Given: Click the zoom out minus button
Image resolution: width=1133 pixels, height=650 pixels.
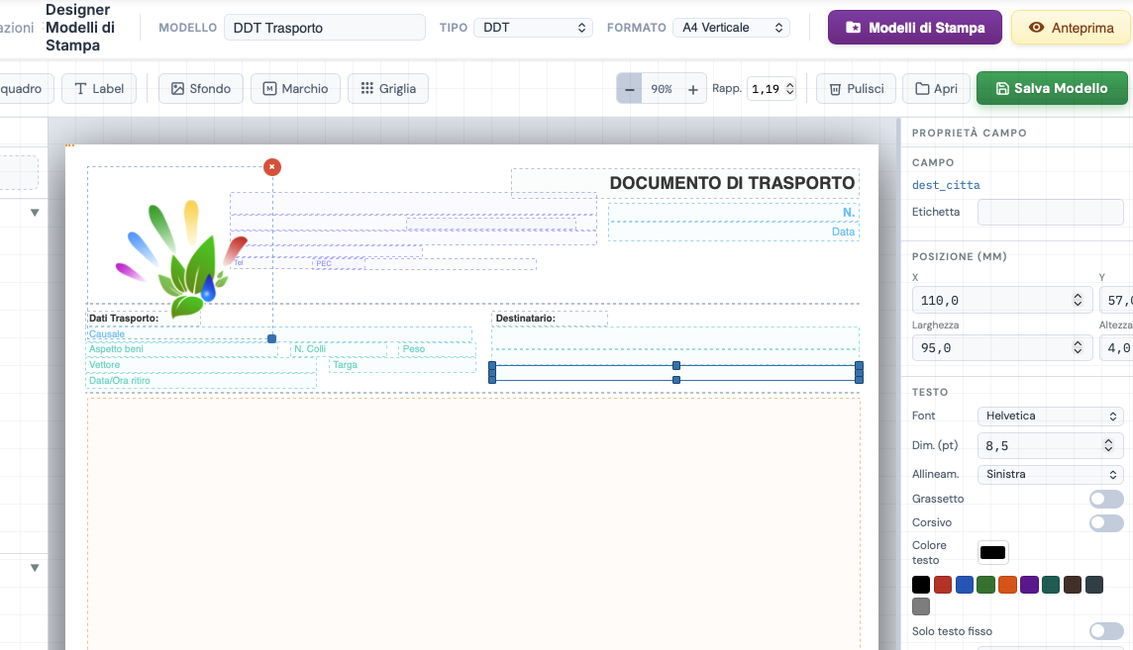Looking at the screenshot, I should (629, 89).
